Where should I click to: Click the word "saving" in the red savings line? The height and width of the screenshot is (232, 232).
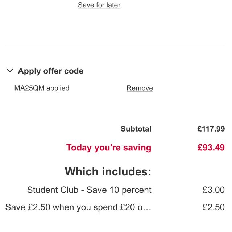coord(137,148)
